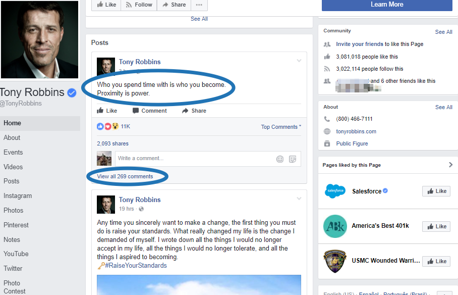Click the Español language link

pyautogui.click(x=369, y=293)
